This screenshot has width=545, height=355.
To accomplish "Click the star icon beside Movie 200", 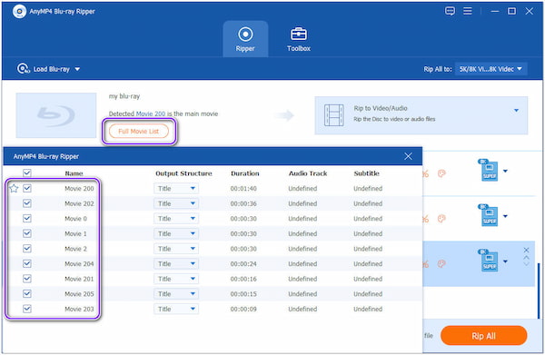I will 14,189.
